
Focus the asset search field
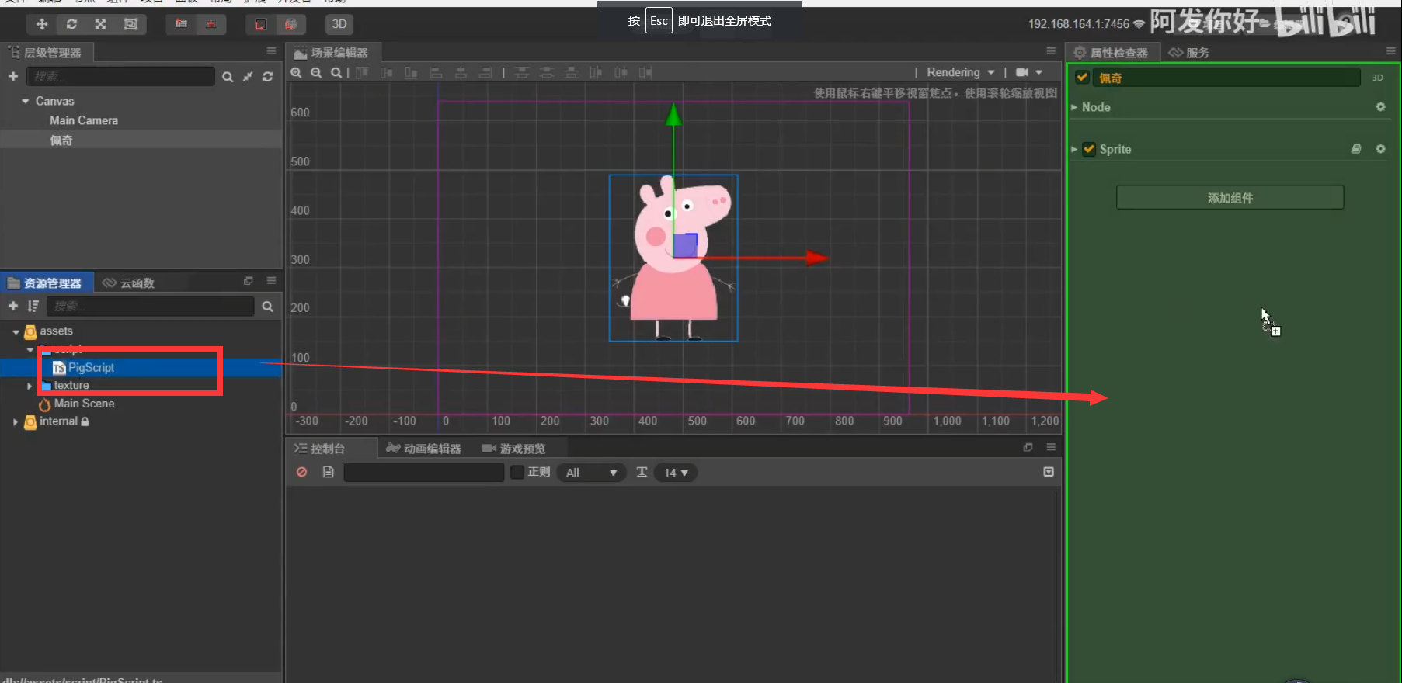pos(151,306)
